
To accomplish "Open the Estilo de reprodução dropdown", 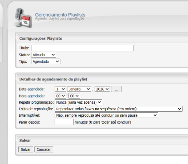I will (119, 109).
